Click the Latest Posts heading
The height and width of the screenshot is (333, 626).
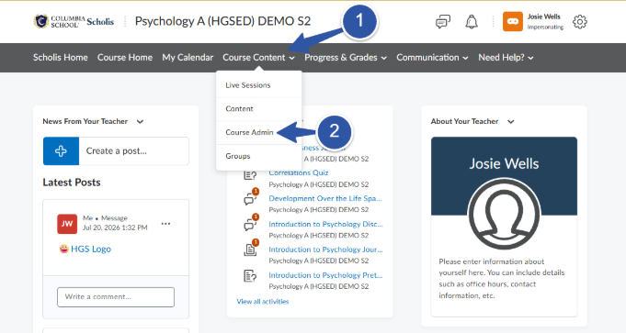pyautogui.click(x=72, y=183)
